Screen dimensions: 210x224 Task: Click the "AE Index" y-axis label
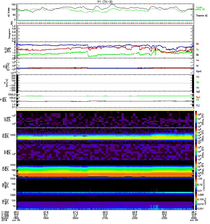(9, 12)
